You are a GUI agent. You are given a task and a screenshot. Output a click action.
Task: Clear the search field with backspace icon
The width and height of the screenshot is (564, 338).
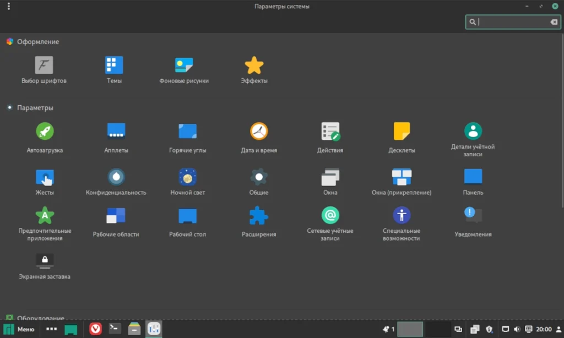pyautogui.click(x=554, y=22)
